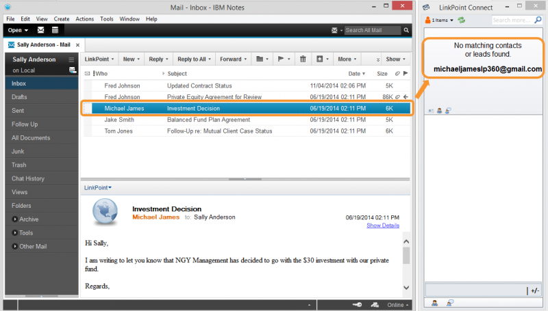Image resolution: width=548 pixels, height=311 pixels.
Task: Click the replied arrow icon on Private Equity row
Action: point(406,97)
